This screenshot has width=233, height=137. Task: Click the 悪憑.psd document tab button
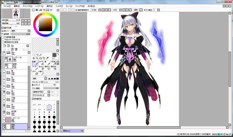tap(72, 131)
